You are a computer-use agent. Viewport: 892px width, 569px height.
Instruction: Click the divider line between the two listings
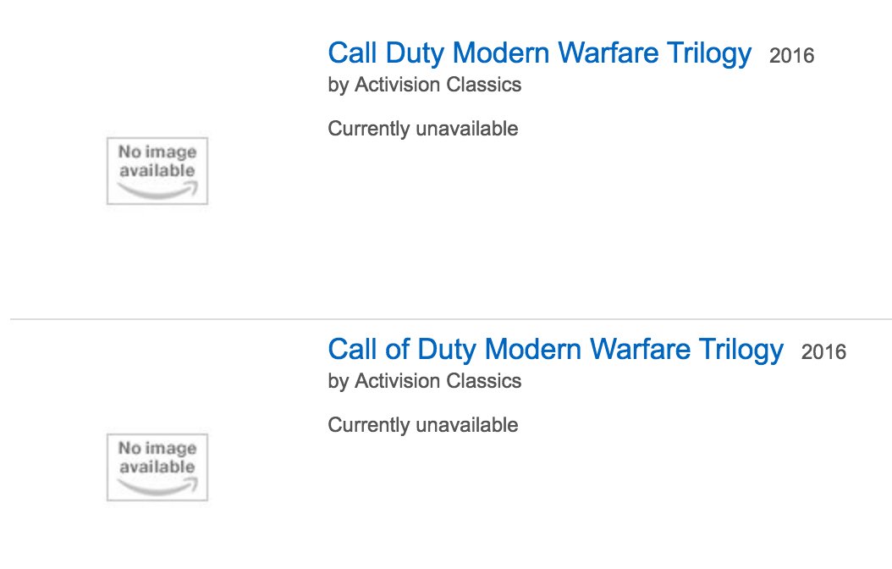450,319
